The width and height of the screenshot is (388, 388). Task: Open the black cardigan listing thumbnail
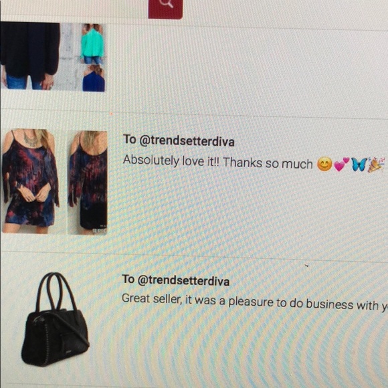30,56
